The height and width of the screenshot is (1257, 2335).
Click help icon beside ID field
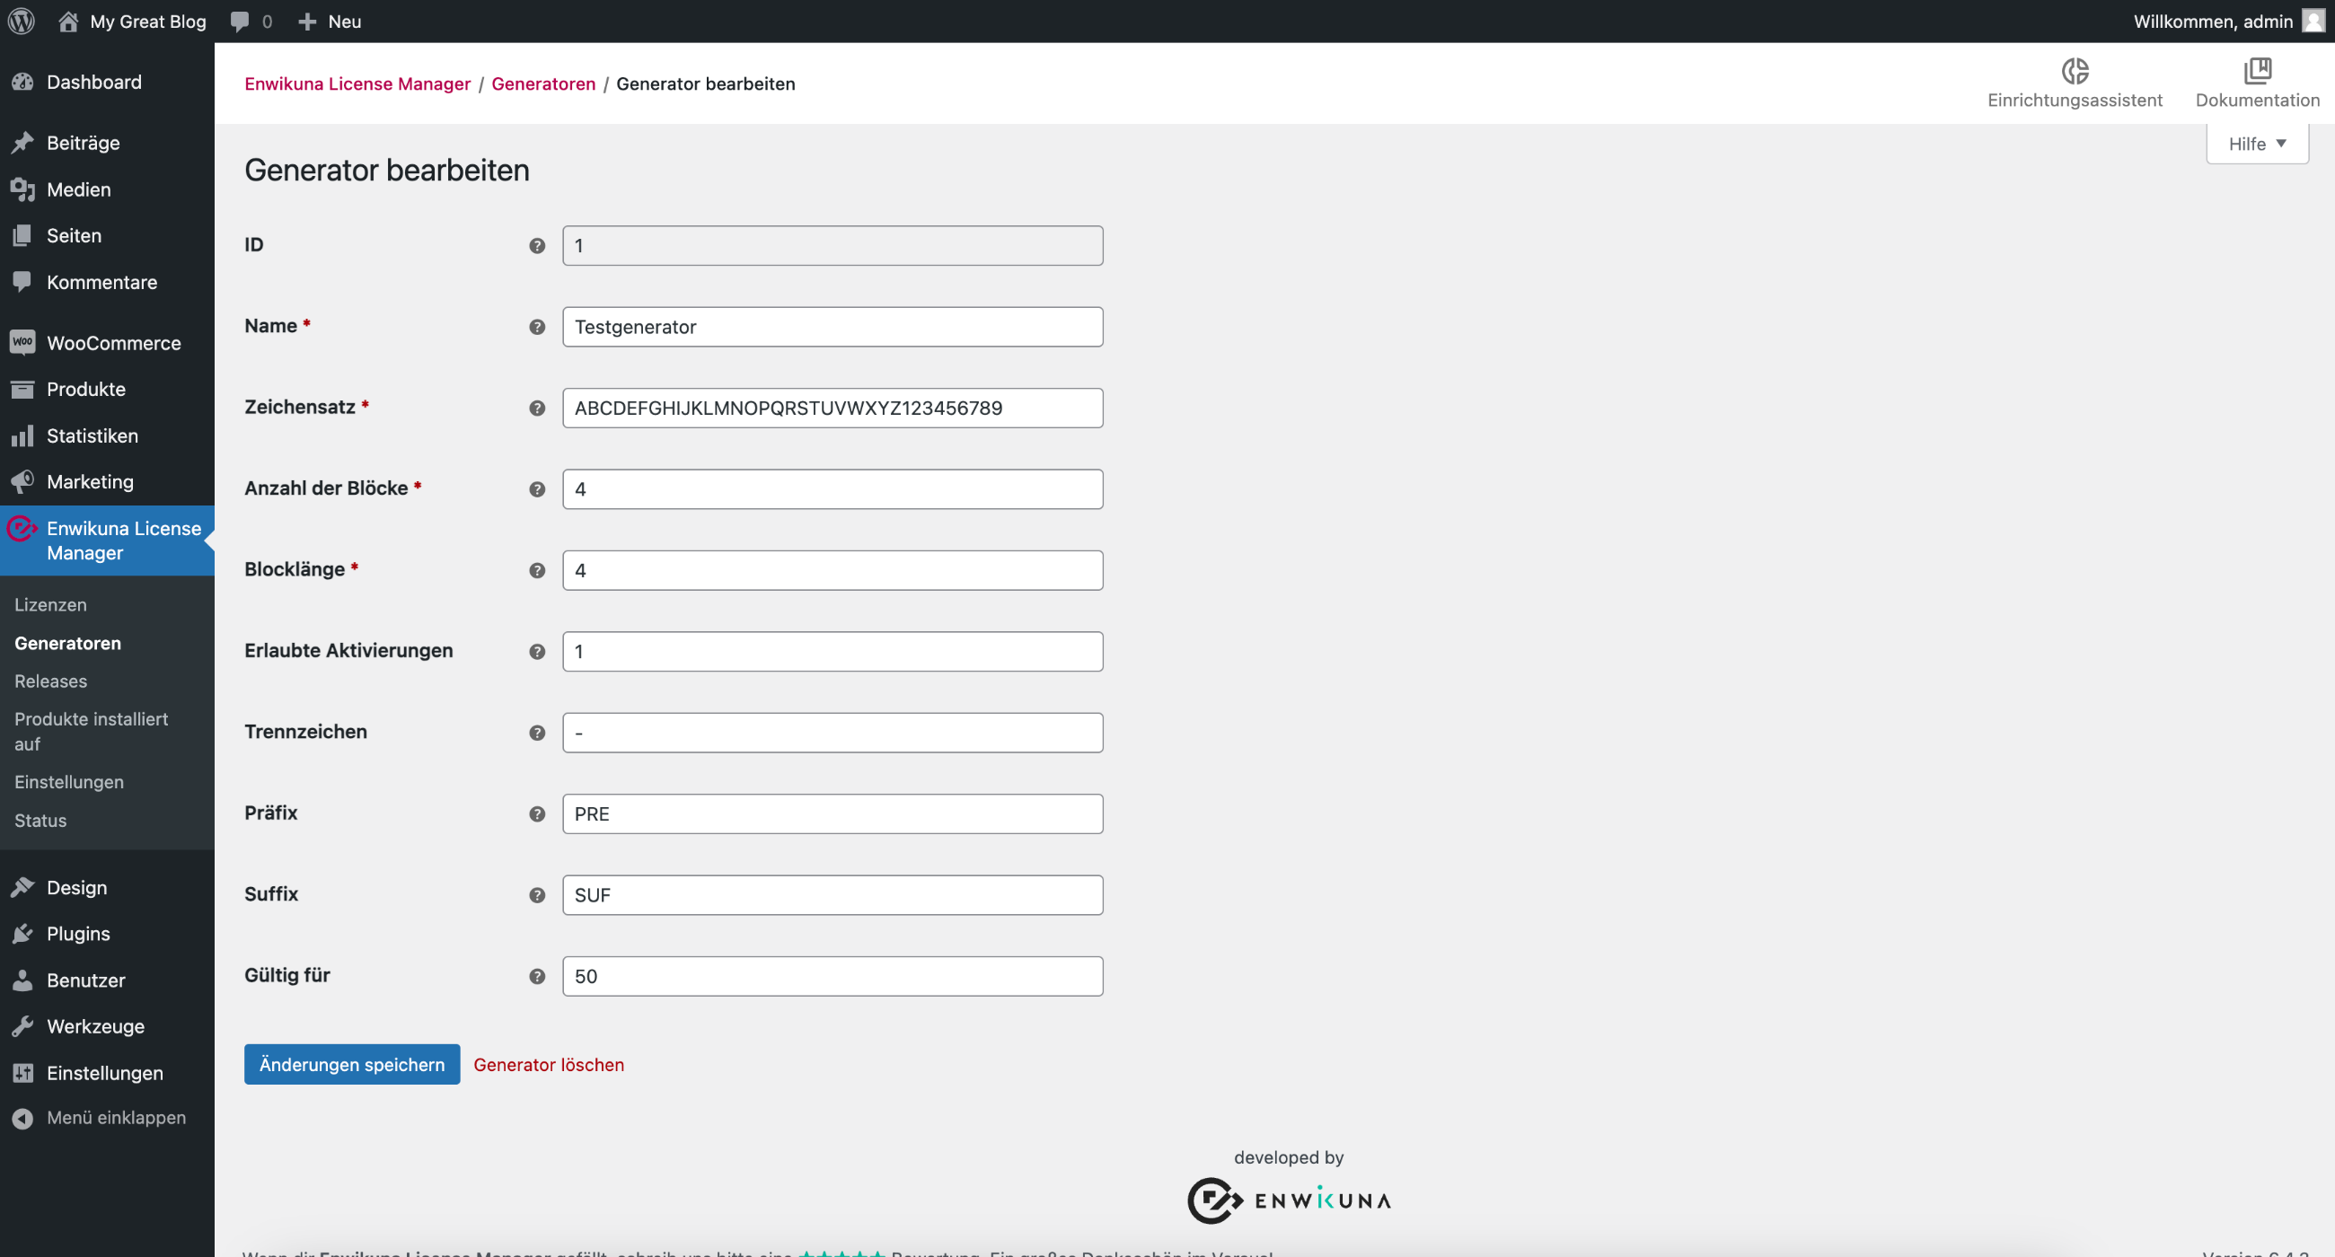click(538, 246)
